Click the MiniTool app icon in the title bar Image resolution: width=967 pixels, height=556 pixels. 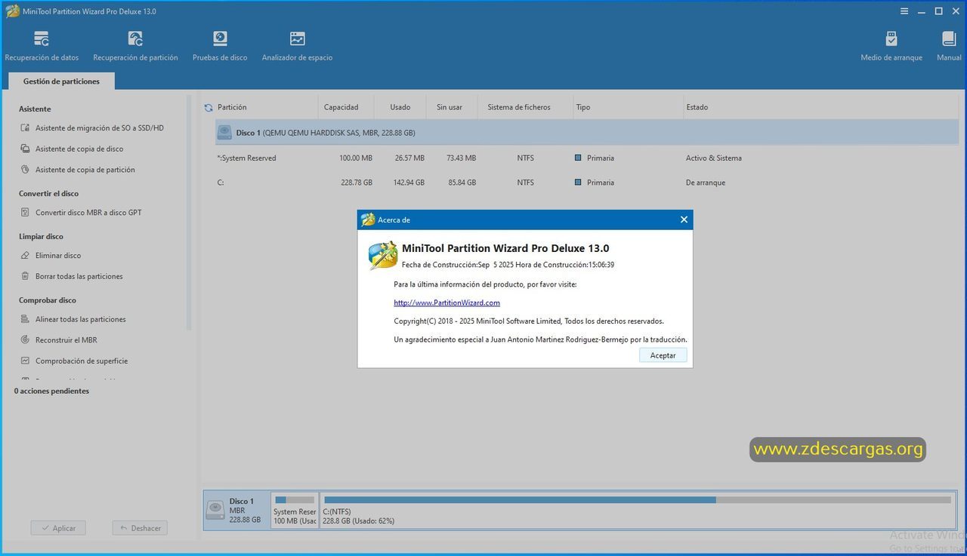click(12, 11)
